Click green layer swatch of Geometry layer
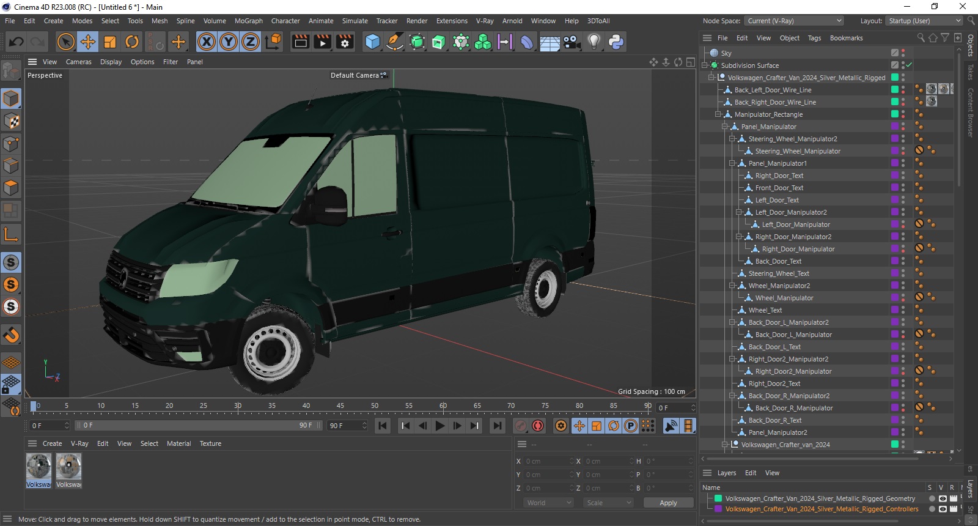 coord(718,498)
